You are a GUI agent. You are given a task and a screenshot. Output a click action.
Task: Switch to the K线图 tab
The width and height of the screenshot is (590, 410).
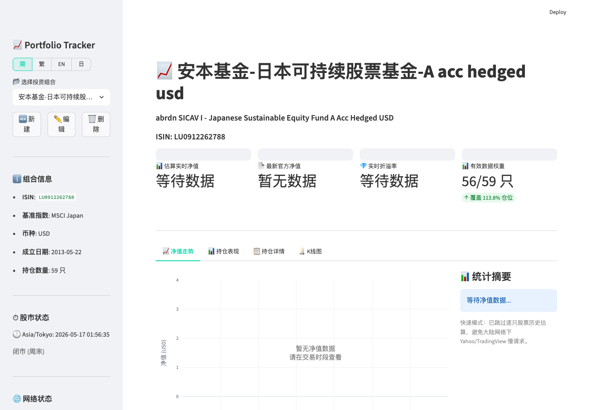pos(310,251)
